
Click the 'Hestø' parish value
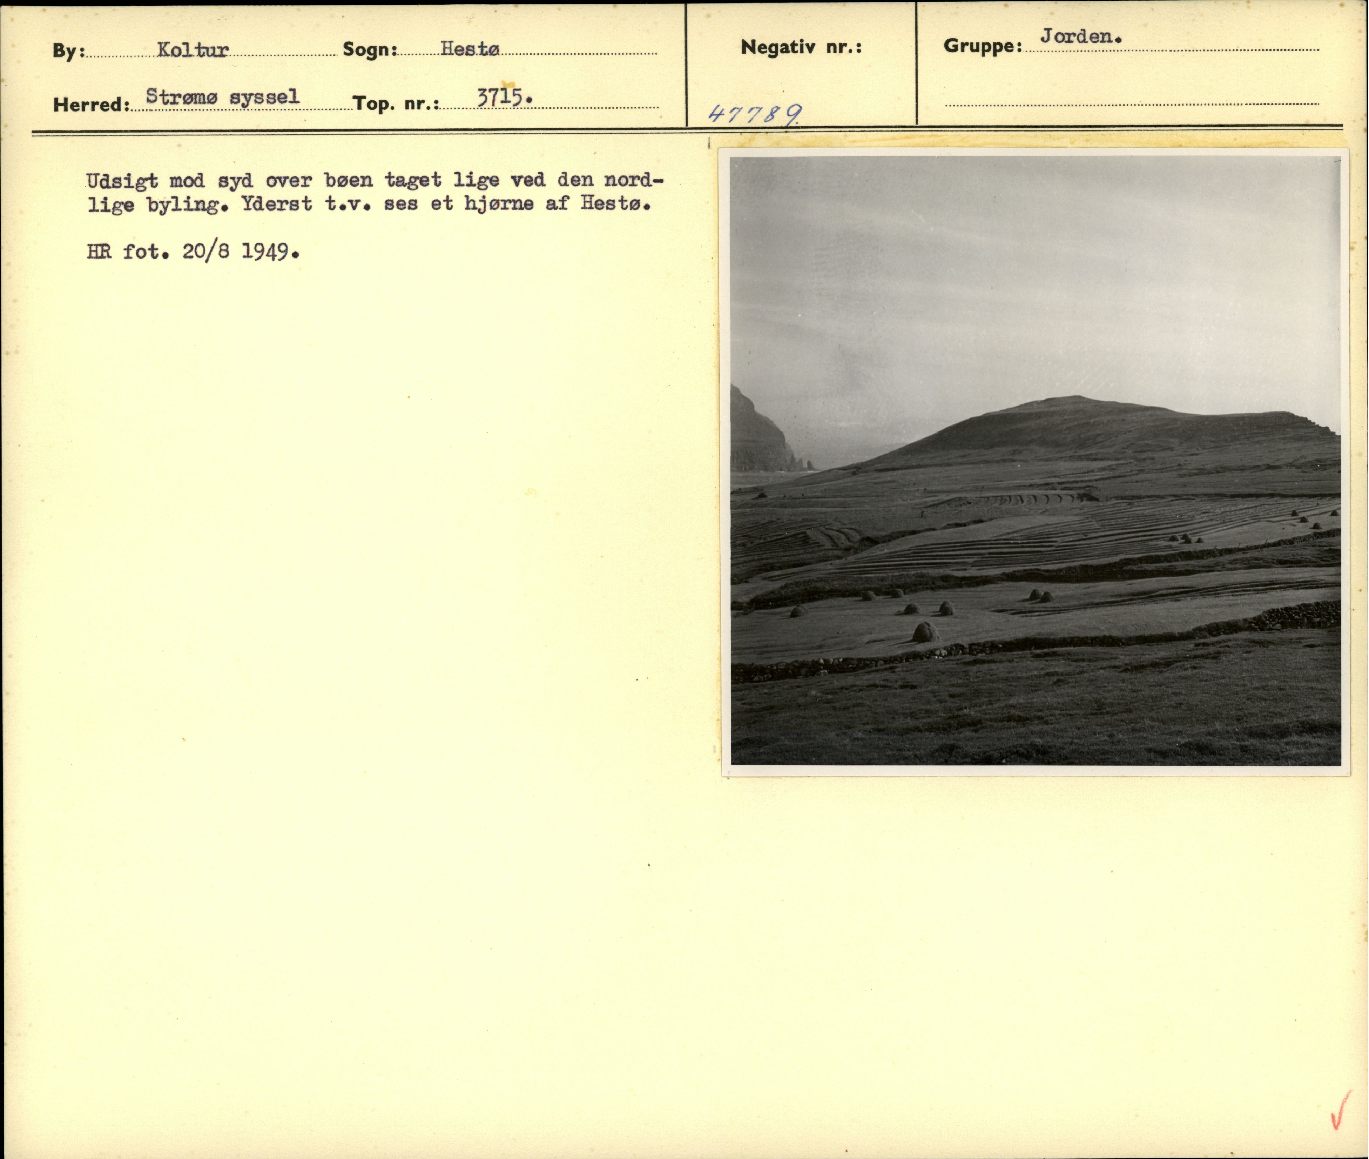[x=470, y=49]
